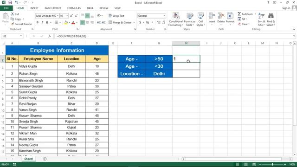Open Cell Styles gallery
This screenshot has height=167, width=297.
pyautogui.click(x=200, y=19)
